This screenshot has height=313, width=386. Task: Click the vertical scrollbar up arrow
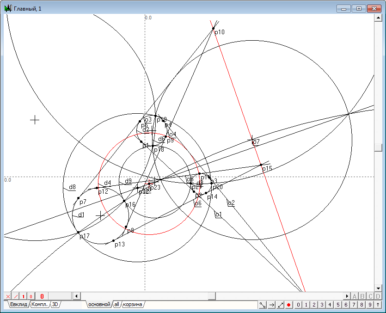pos(378,18)
